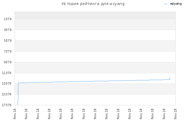Click the 7379 y-axis tick label

(x=8, y=51)
